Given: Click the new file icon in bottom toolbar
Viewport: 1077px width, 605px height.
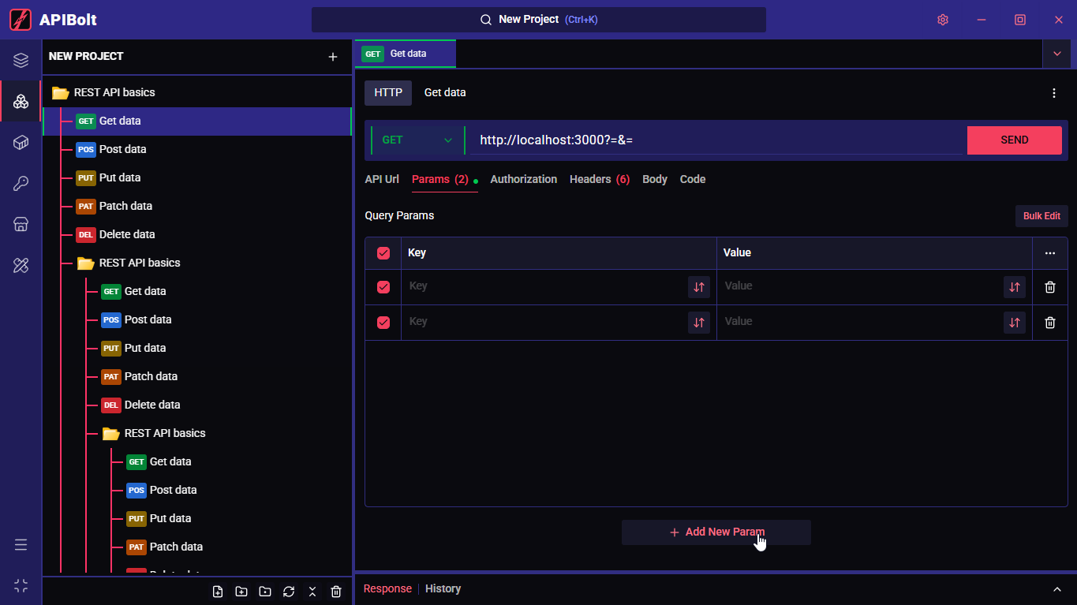Looking at the screenshot, I should [218, 592].
